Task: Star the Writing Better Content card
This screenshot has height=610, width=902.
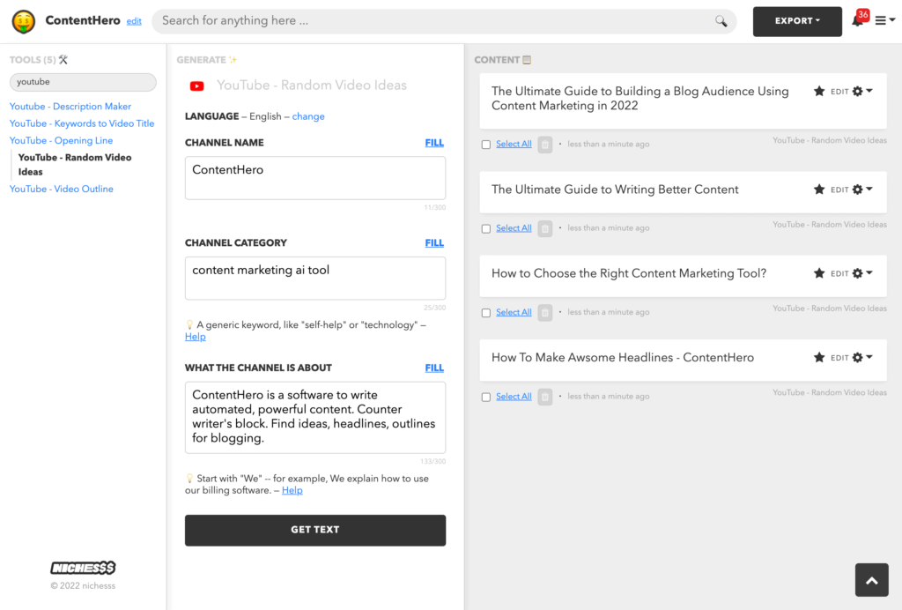Action: pos(819,190)
